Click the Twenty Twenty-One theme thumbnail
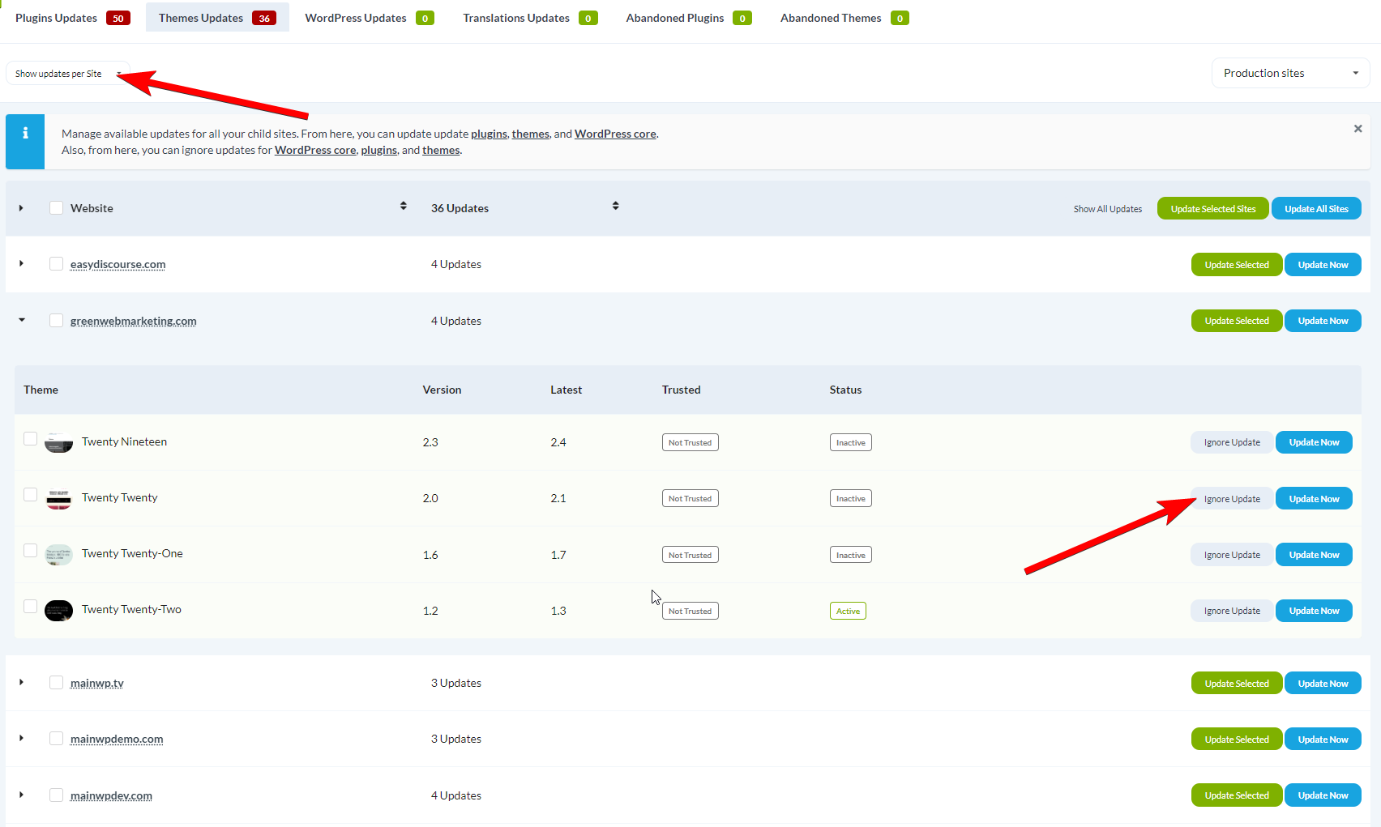This screenshot has width=1381, height=827. click(x=58, y=554)
